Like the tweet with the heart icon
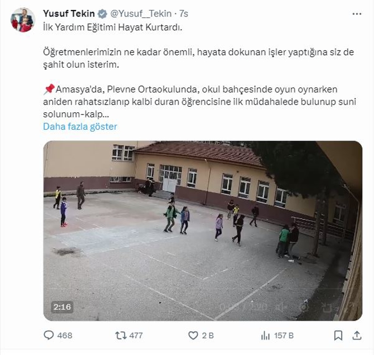Screen dimensions: 386x355 click(x=193, y=335)
